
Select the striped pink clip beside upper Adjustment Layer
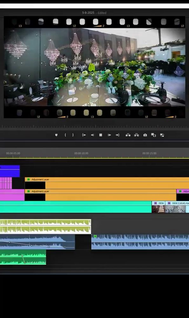coord(6,183)
